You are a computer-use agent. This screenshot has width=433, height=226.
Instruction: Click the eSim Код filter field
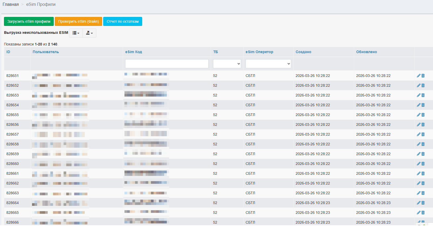tap(167, 64)
